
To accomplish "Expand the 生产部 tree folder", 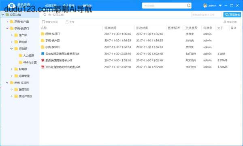I will point(12,35).
